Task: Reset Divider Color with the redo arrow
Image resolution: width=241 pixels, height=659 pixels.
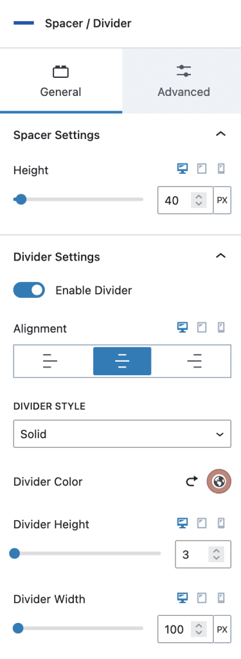Action: click(x=192, y=481)
